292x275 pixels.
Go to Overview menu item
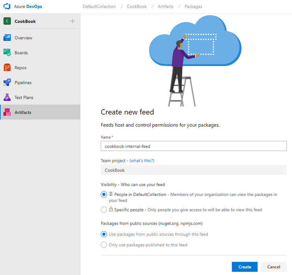[40, 38]
